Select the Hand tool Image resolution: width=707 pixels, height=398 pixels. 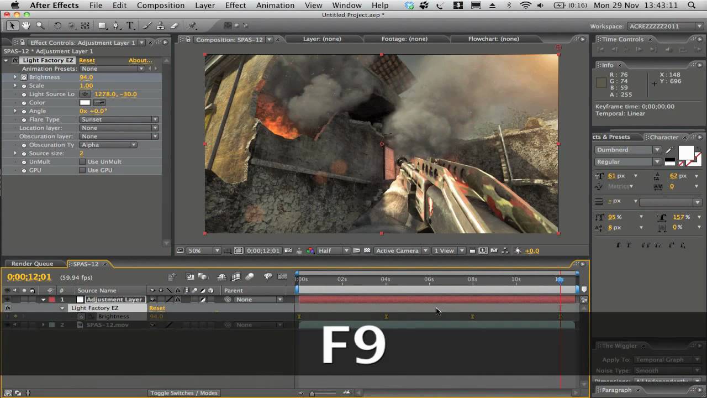[x=26, y=25]
